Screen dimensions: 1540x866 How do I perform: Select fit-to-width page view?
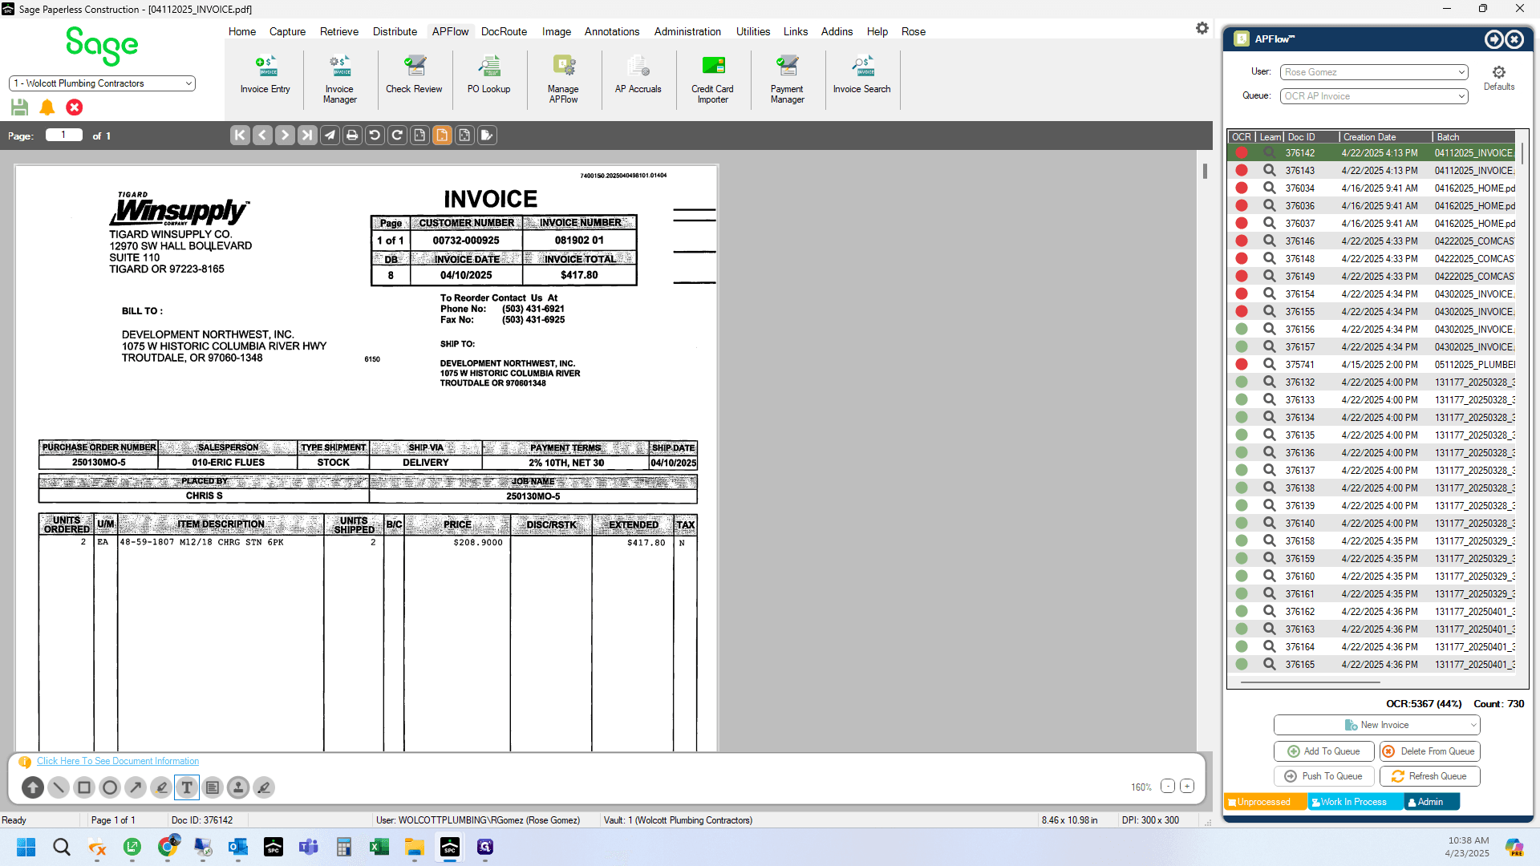419,135
